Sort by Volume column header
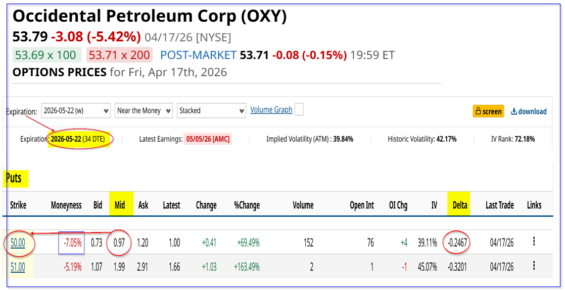Image resolution: width=565 pixels, height=291 pixels. click(x=303, y=205)
